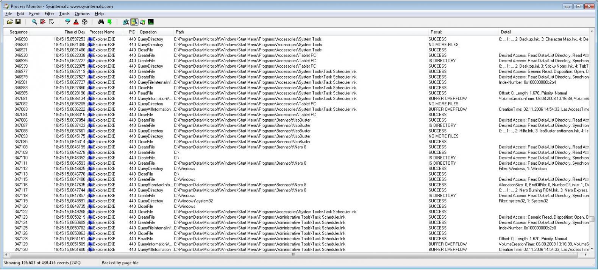Image resolution: width=598 pixels, height=270 pixels.
Task: Toggle Show Registry Activity icon
Action: tap(126, 22)
